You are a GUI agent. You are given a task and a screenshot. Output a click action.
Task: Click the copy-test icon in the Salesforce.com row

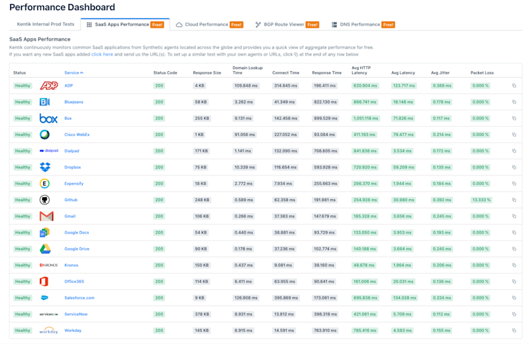tap(514, 298)
